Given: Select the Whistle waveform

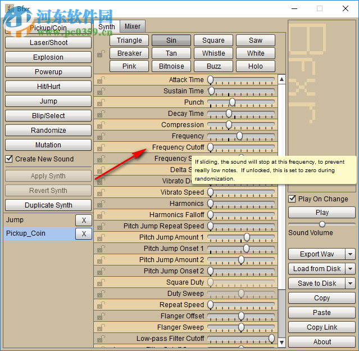Looking at the screenshot, I should (213, 53).
